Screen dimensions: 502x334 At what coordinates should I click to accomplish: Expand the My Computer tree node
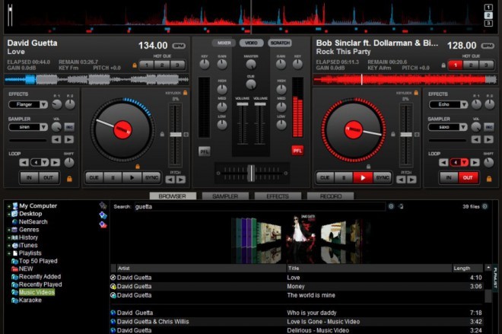click(x=9, y=206)
